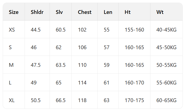The height and width of the screenshot is (112, 186).
Task: Click the Ht column header
Action: tap(128, 12)
